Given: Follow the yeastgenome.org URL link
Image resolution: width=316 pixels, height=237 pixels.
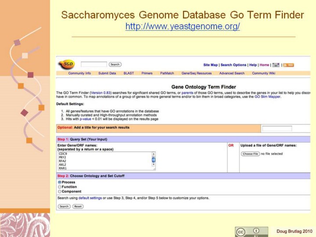Looking at the screenshot, I should pos(183,27).
